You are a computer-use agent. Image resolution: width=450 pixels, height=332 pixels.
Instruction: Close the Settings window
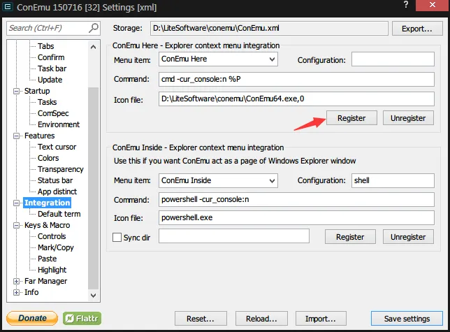433,5
